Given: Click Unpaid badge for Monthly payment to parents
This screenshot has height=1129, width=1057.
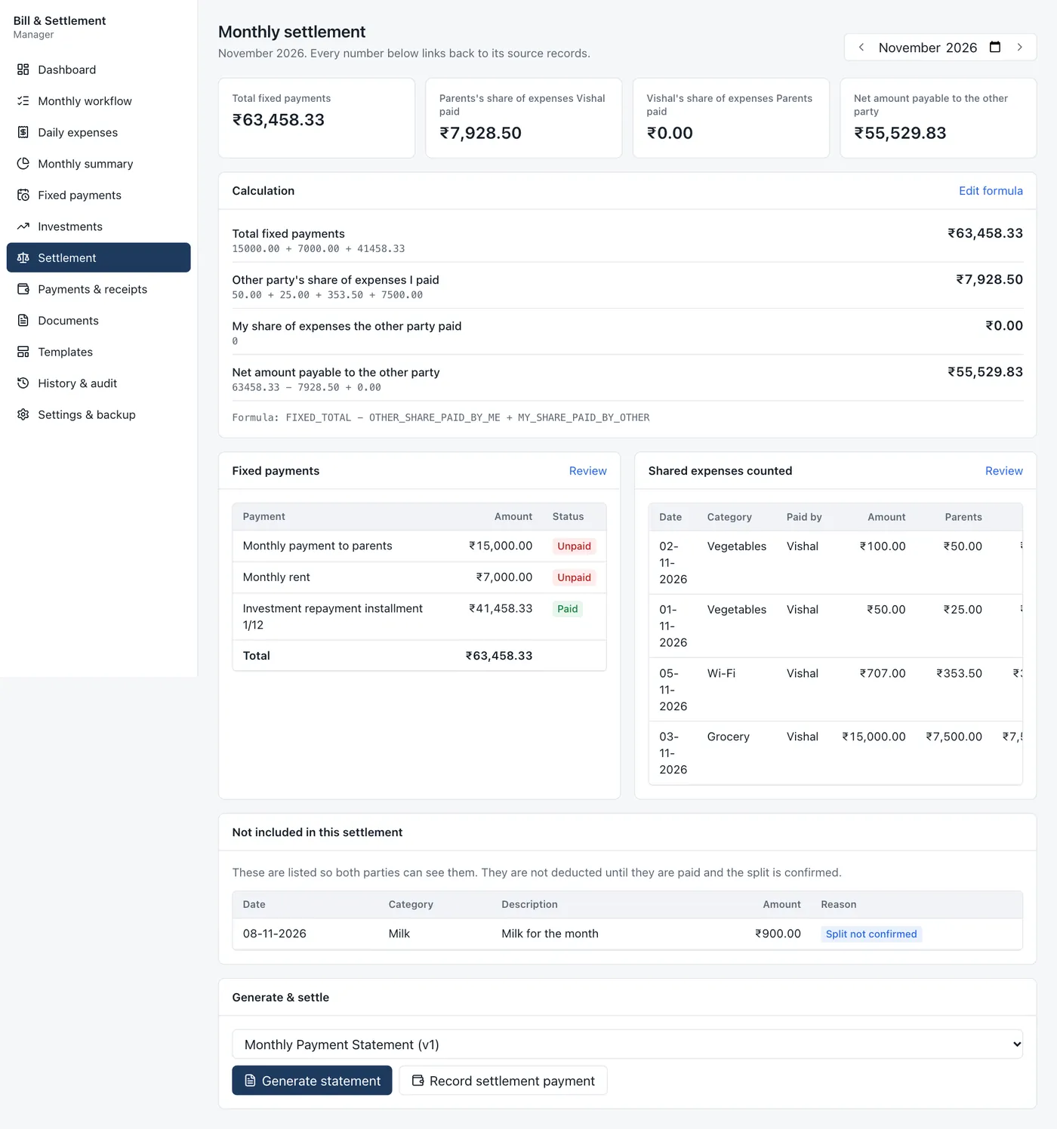Looking at the screenshot, I should point(574,546).
